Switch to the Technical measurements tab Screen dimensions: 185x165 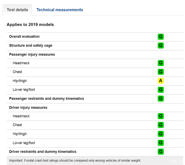click(x=60, y=10)
